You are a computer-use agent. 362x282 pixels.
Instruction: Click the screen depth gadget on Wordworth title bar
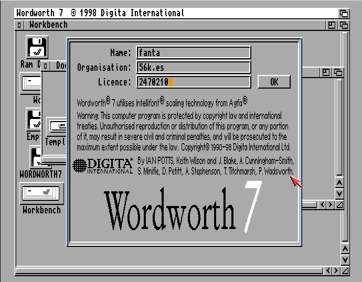pos(344,13)
